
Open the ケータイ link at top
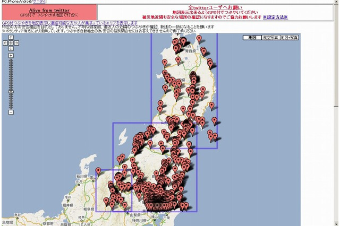pyautogui.click(x=39, y=1)
